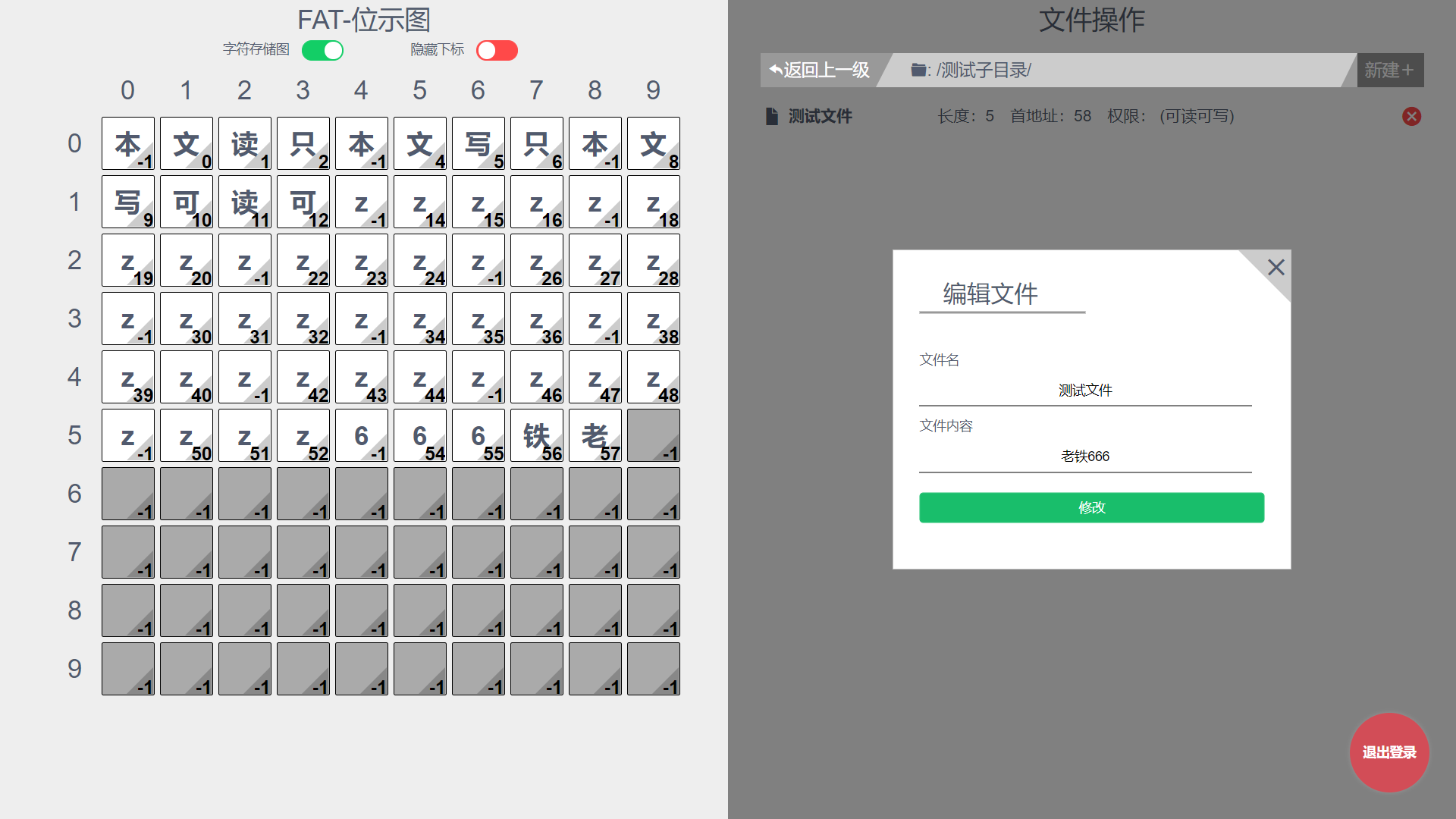1456x819 pixels.
Task: Click FAT cell 读 with index 11
Action: (x=245, y=202)
